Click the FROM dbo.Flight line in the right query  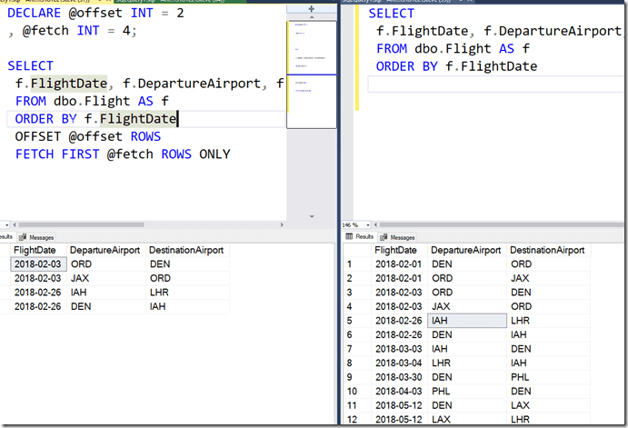click(x=453, y=48)
